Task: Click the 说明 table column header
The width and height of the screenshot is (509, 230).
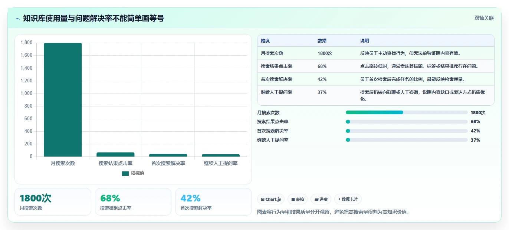Action: tap(365, 41)
